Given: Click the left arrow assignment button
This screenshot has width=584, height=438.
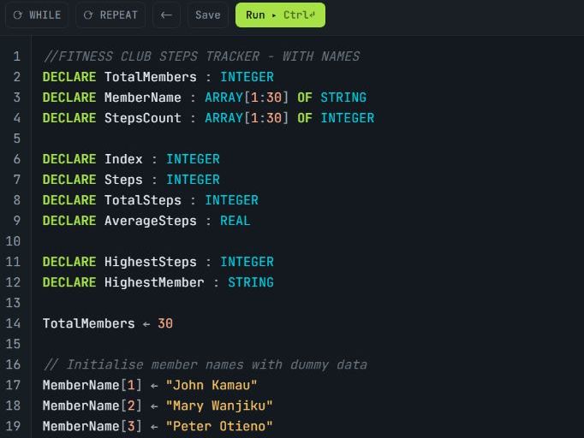Looking at the screenshot, I should 166,15.
